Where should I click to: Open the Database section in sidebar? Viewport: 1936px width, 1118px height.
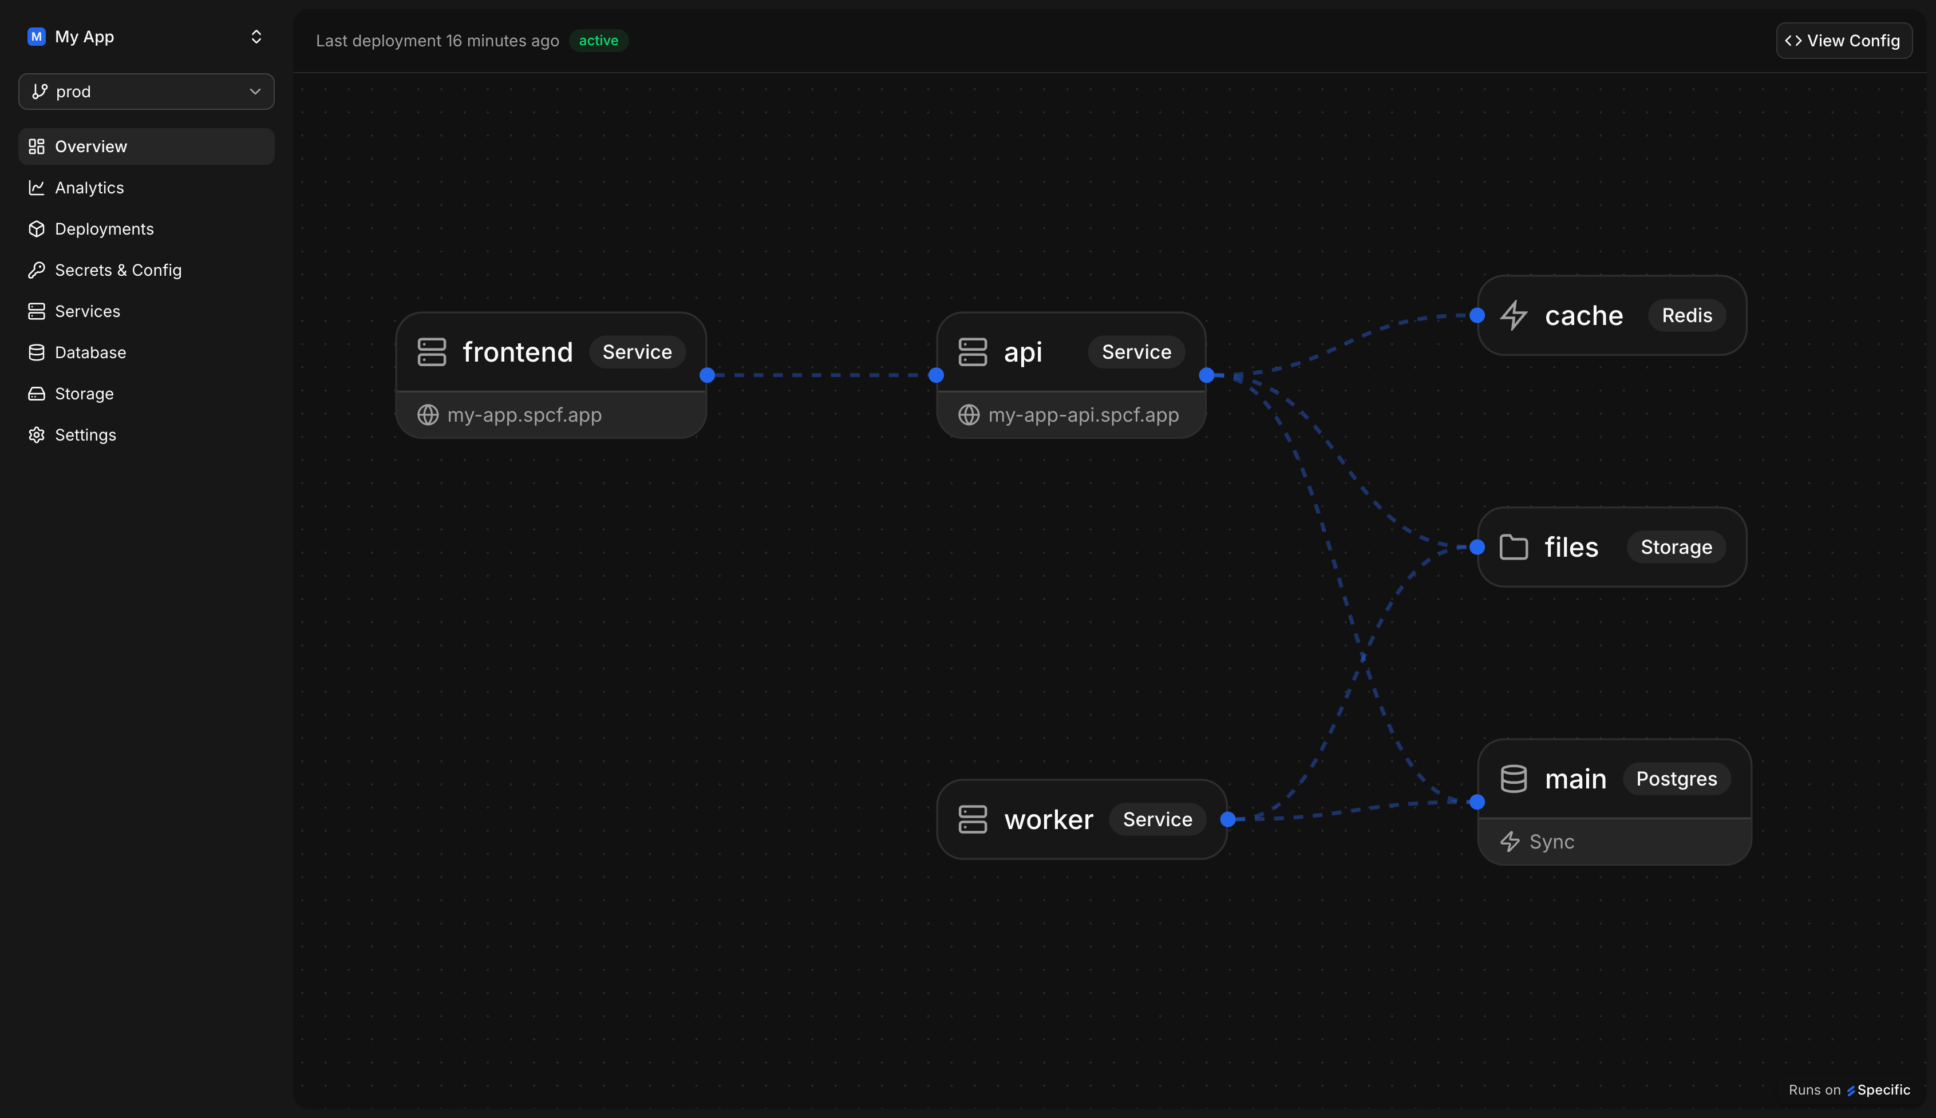(90, 352)
